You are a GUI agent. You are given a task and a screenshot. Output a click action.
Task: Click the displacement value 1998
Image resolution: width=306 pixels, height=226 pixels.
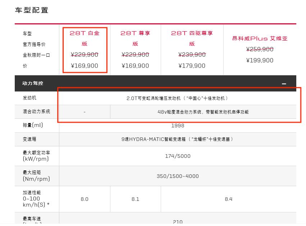click(x=178, y=126)
